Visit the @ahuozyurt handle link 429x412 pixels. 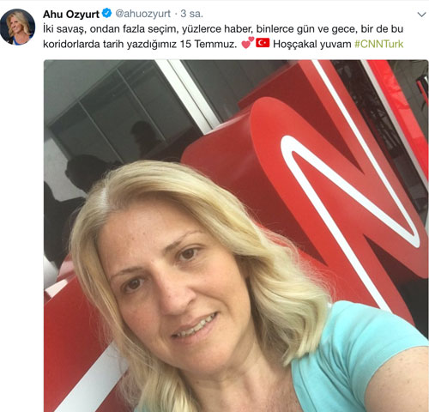(142, 14)
